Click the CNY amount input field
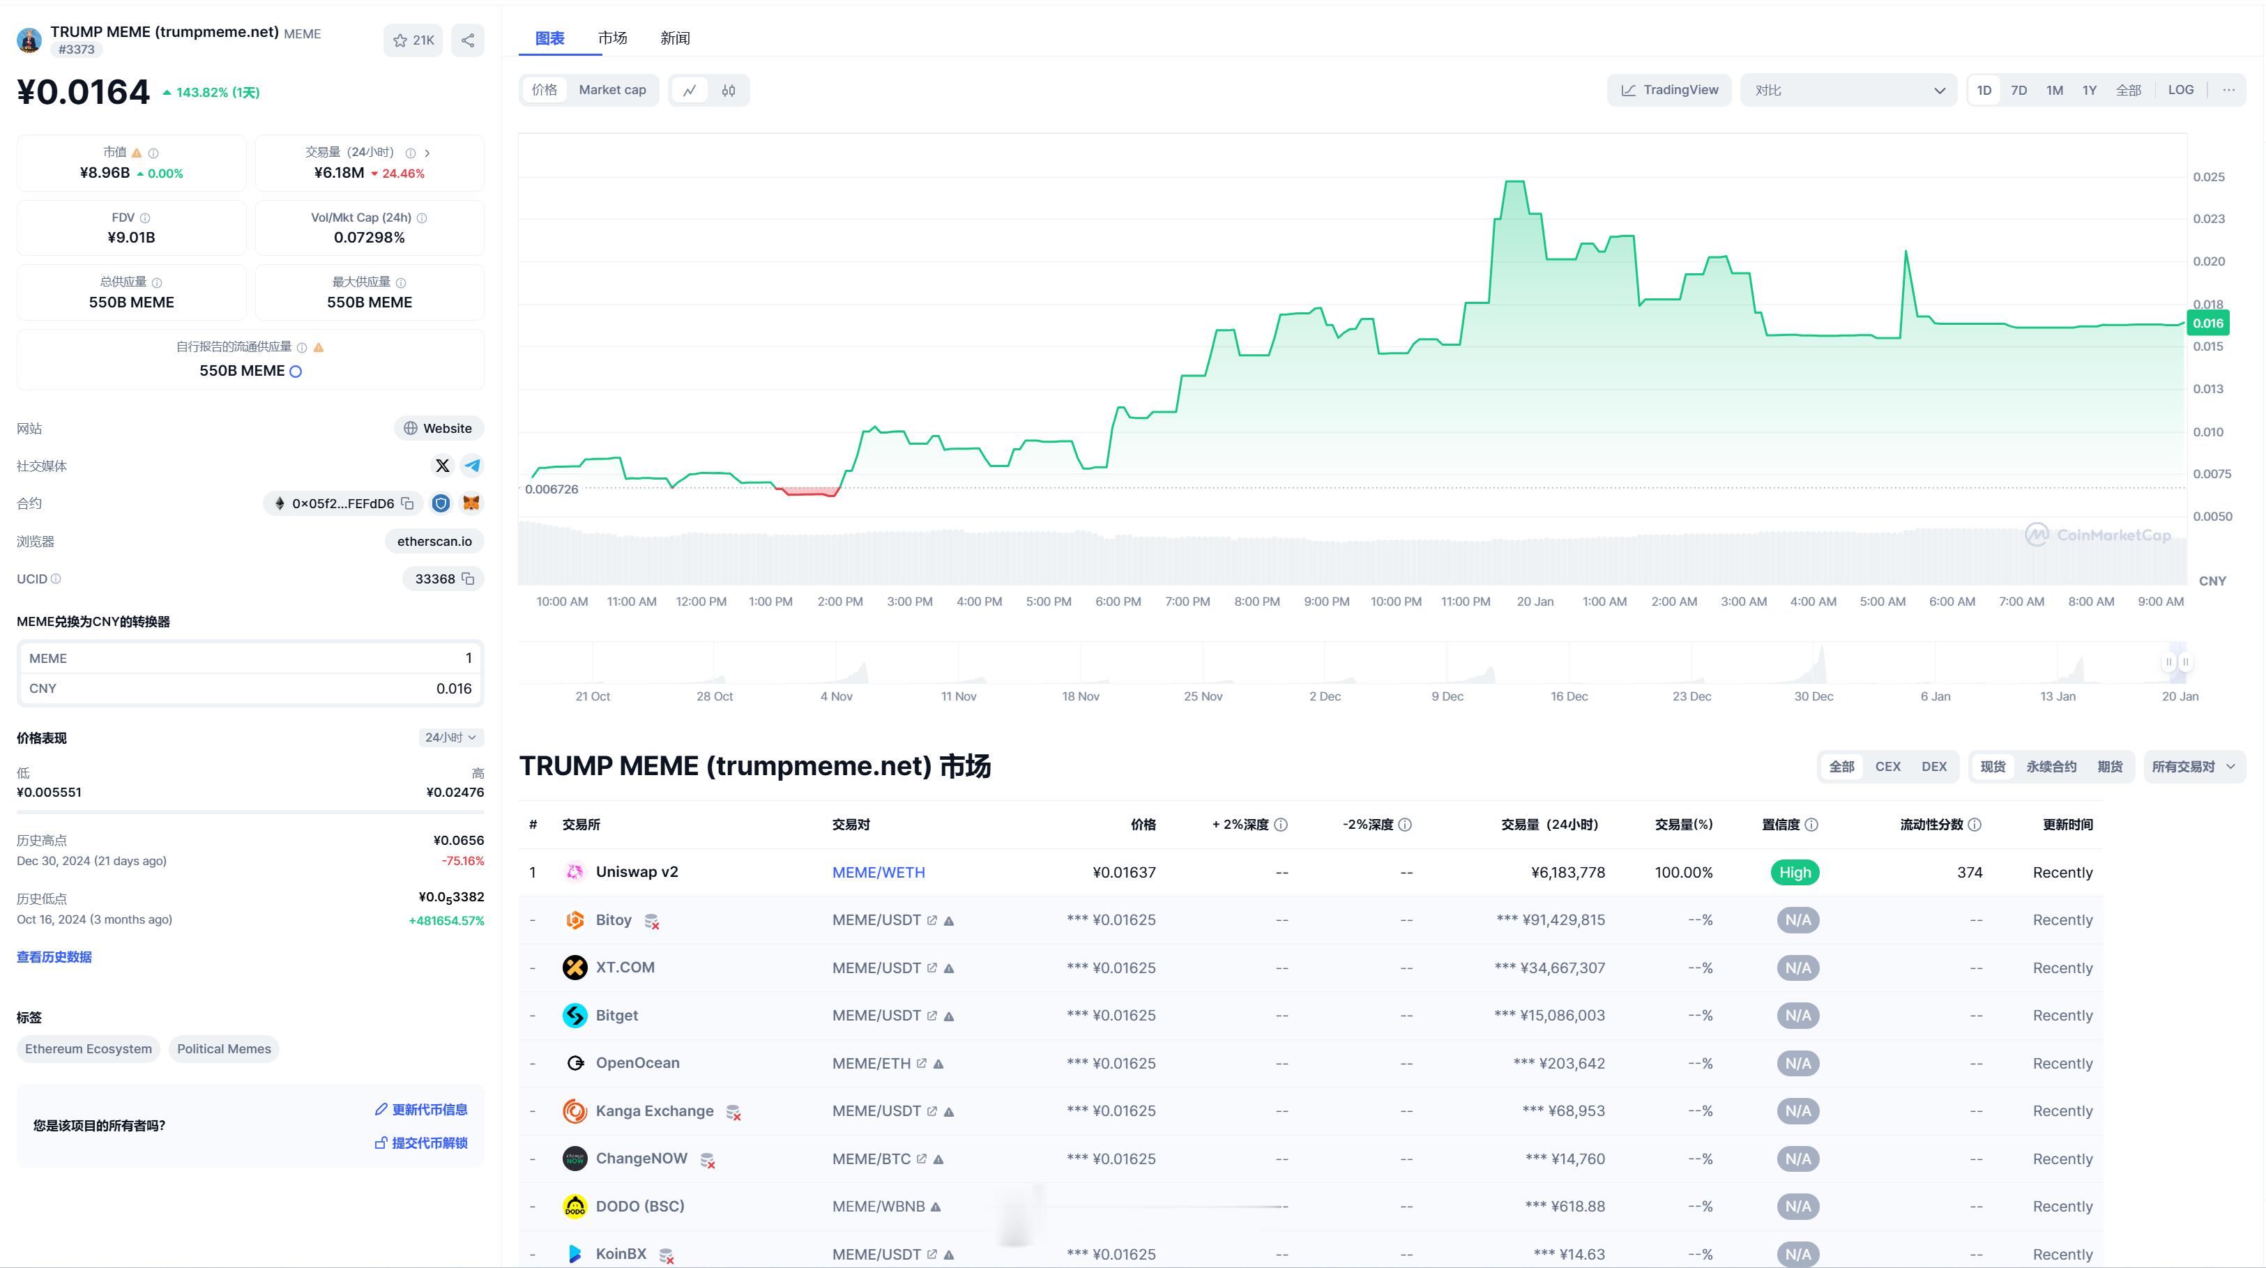Image resolution: width=2266 pixels, height=1268 pixels. point(250,689)
